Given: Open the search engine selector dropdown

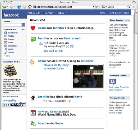Looking at the screenshot, I should click(106, 7).
